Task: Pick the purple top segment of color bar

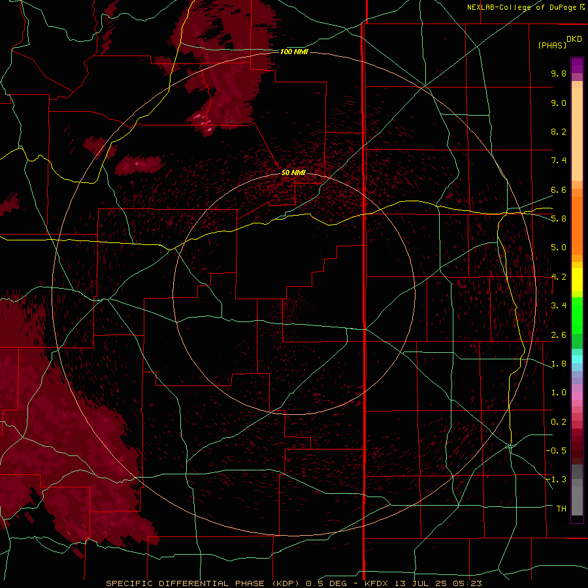Action: pos(577,65)
